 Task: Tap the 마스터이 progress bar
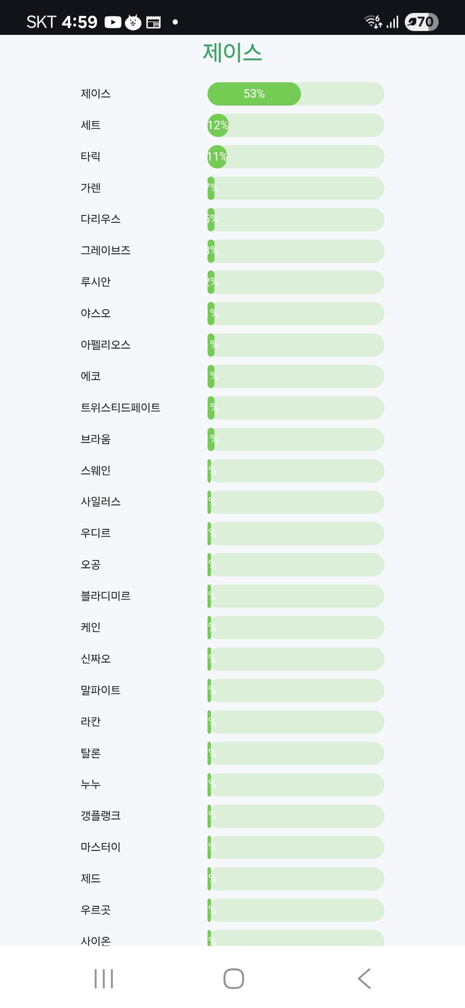click(x=296, y=847)
